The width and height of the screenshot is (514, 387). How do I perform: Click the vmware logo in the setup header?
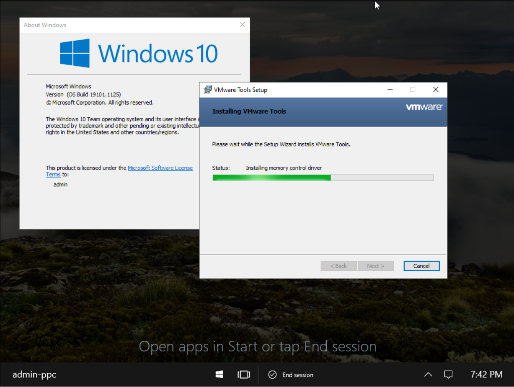[x=424, y=107]
